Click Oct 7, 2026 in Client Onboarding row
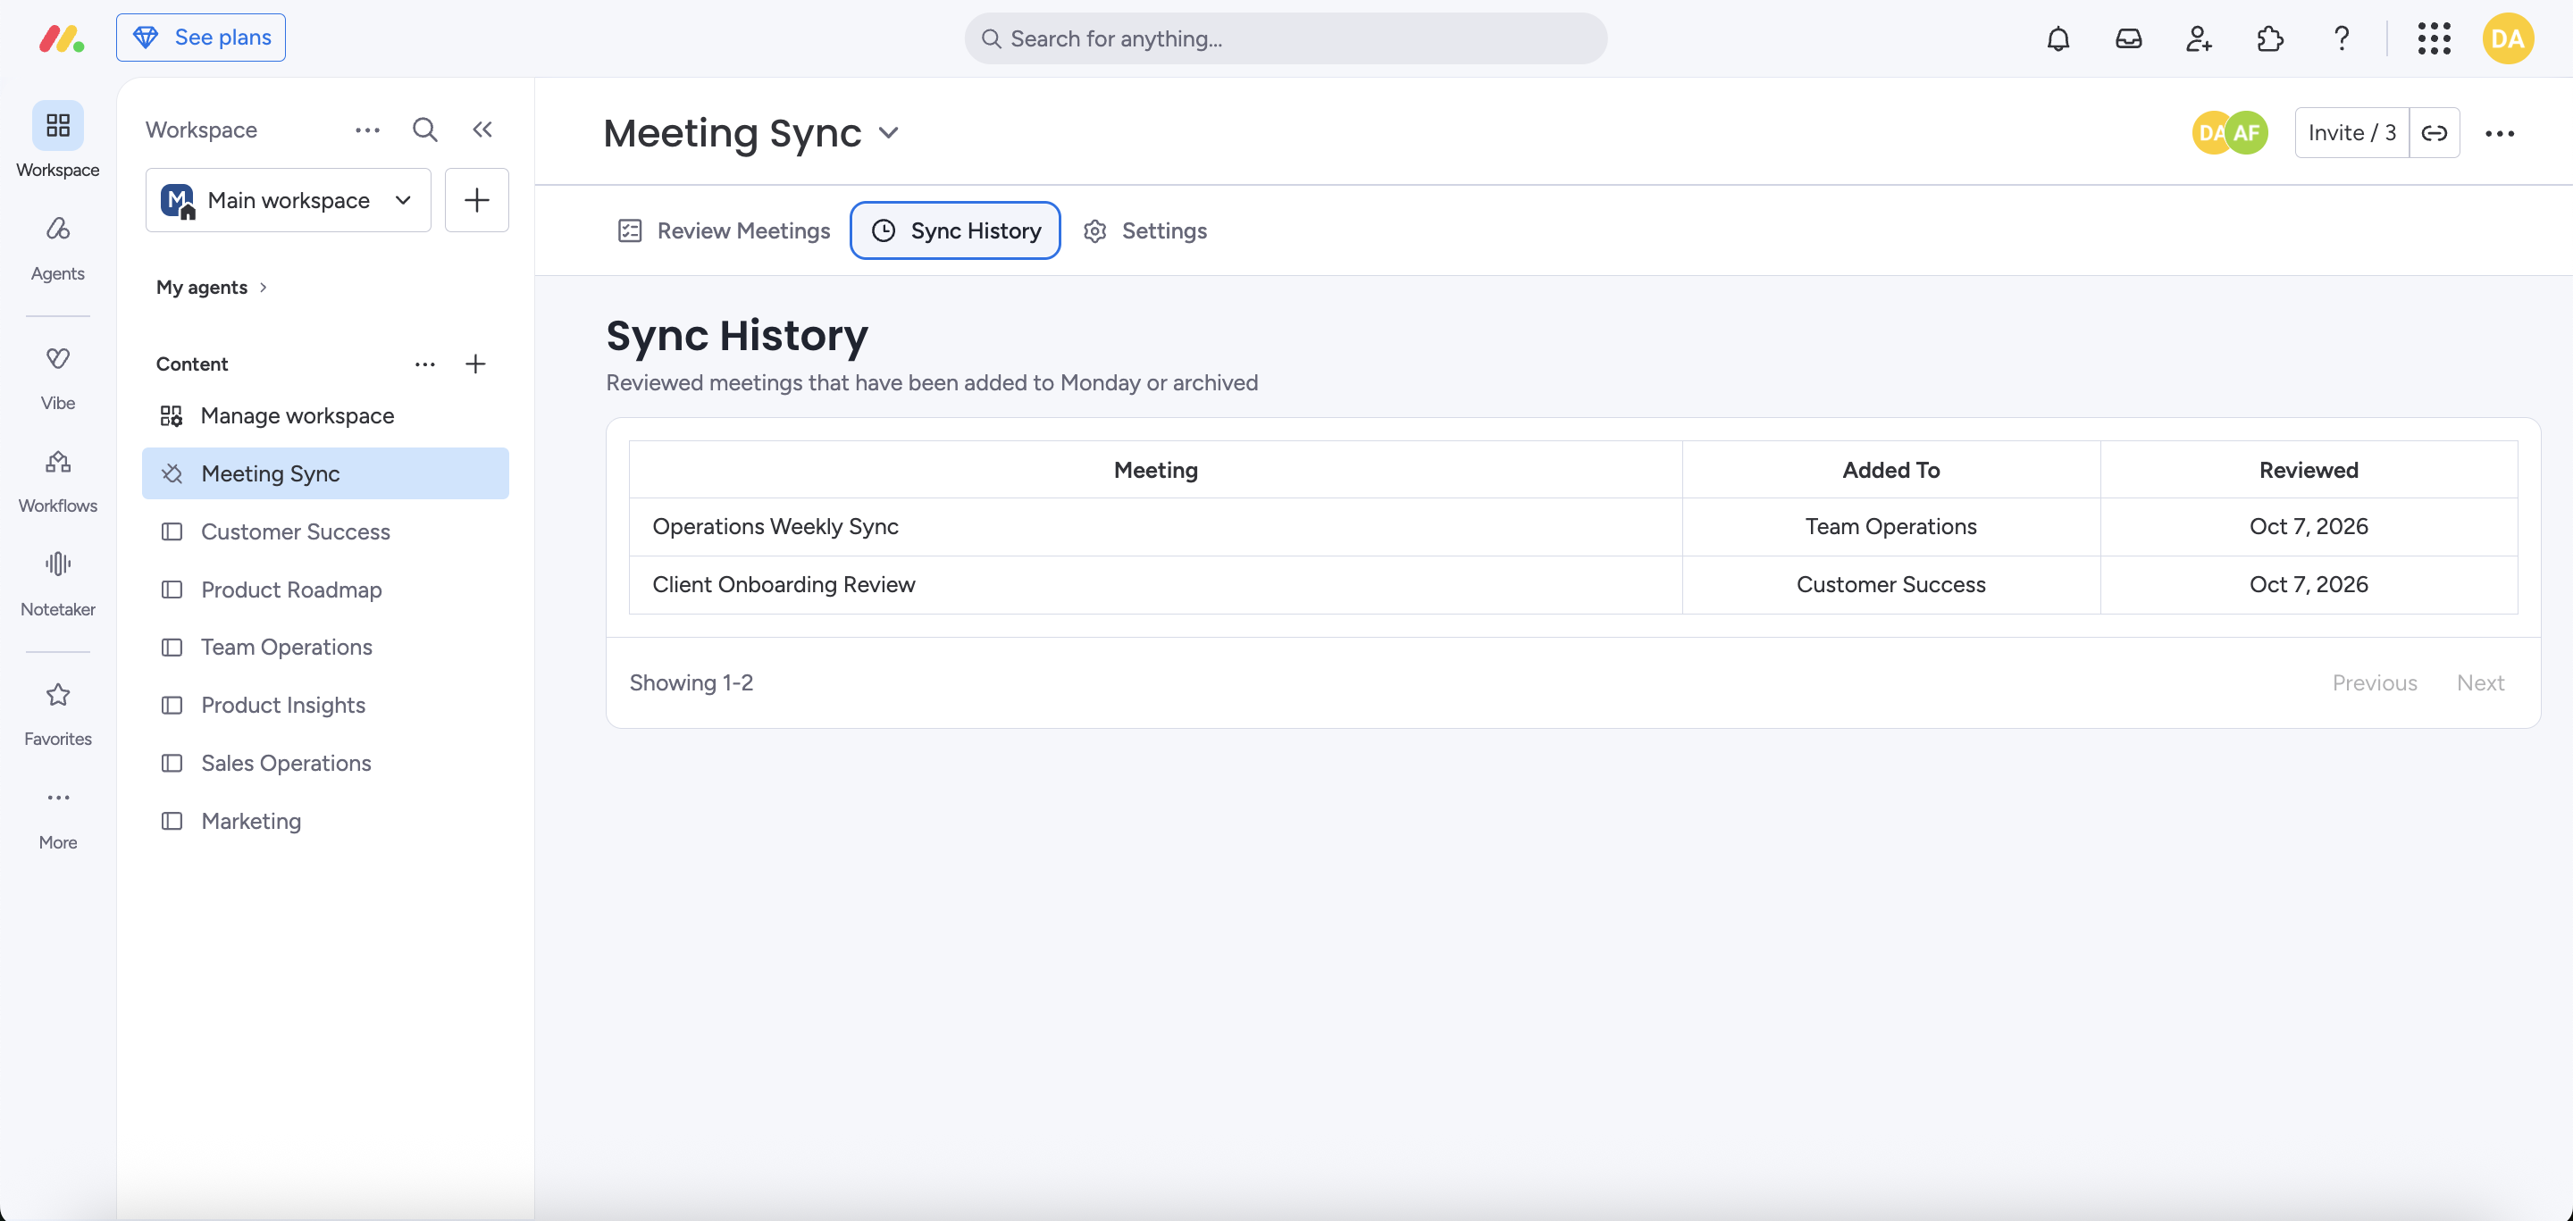 2309,585
